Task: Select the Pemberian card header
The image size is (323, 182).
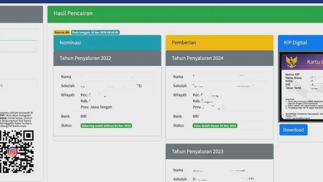Action: coord(219,43)
